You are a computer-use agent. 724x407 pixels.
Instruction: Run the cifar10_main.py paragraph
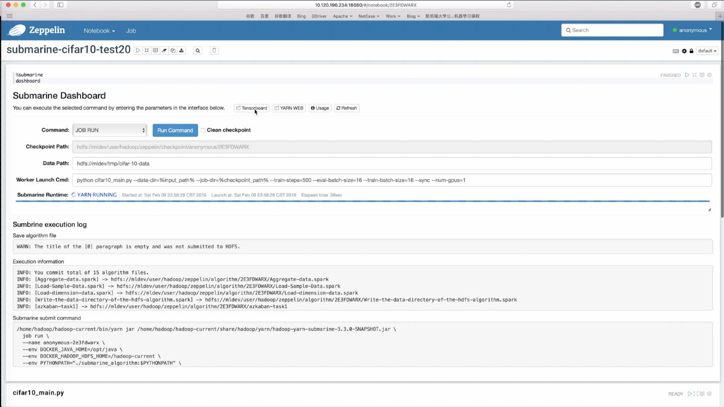tap(690, 394)
